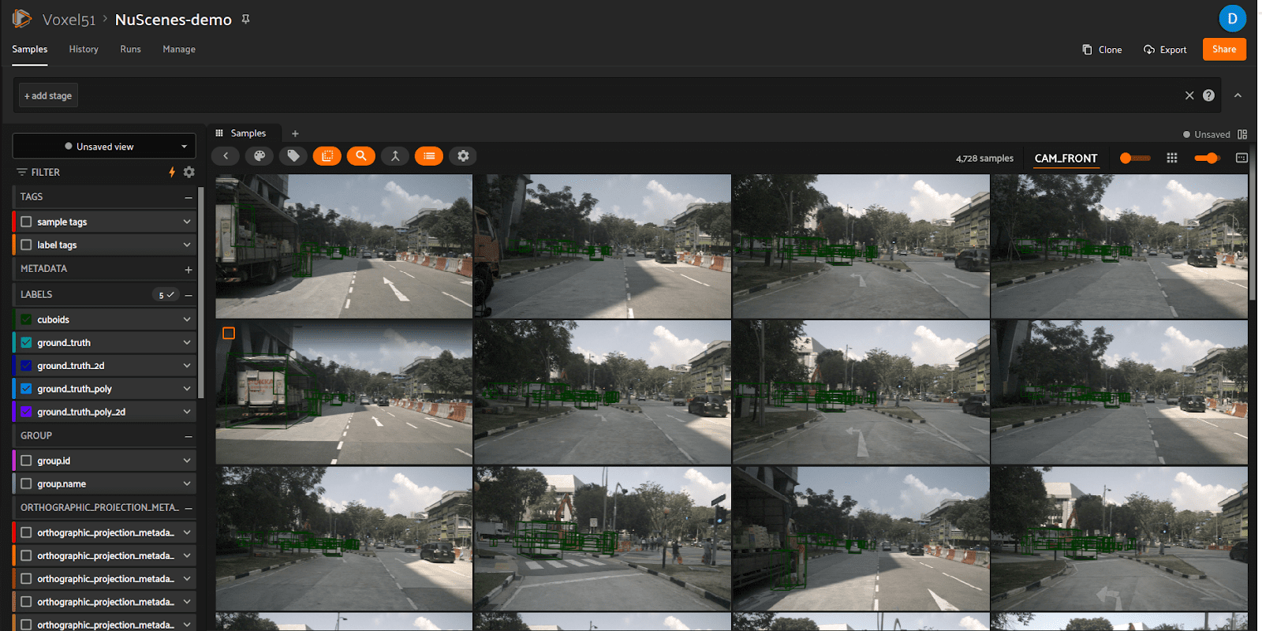Open grid layout icon near zoom slider
The image size is (1262, 631).
pyautogui.click(x=1172, y=158)
